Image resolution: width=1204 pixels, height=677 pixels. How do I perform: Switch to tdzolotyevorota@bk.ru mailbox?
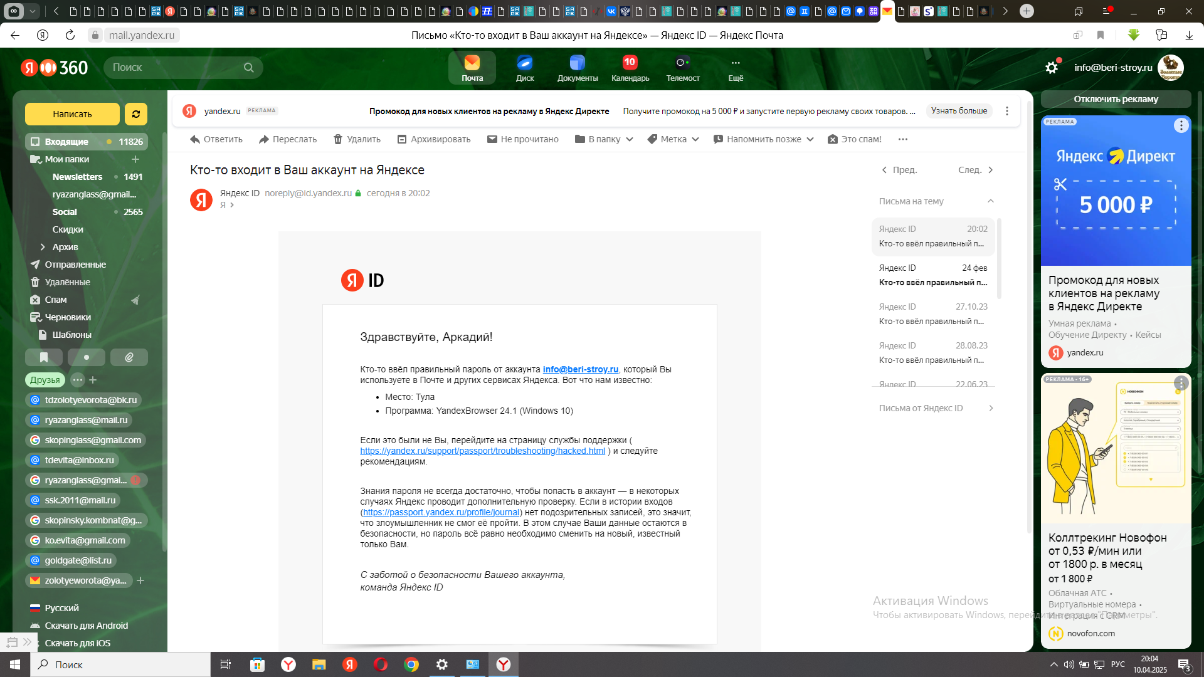(x=84, y=400)
